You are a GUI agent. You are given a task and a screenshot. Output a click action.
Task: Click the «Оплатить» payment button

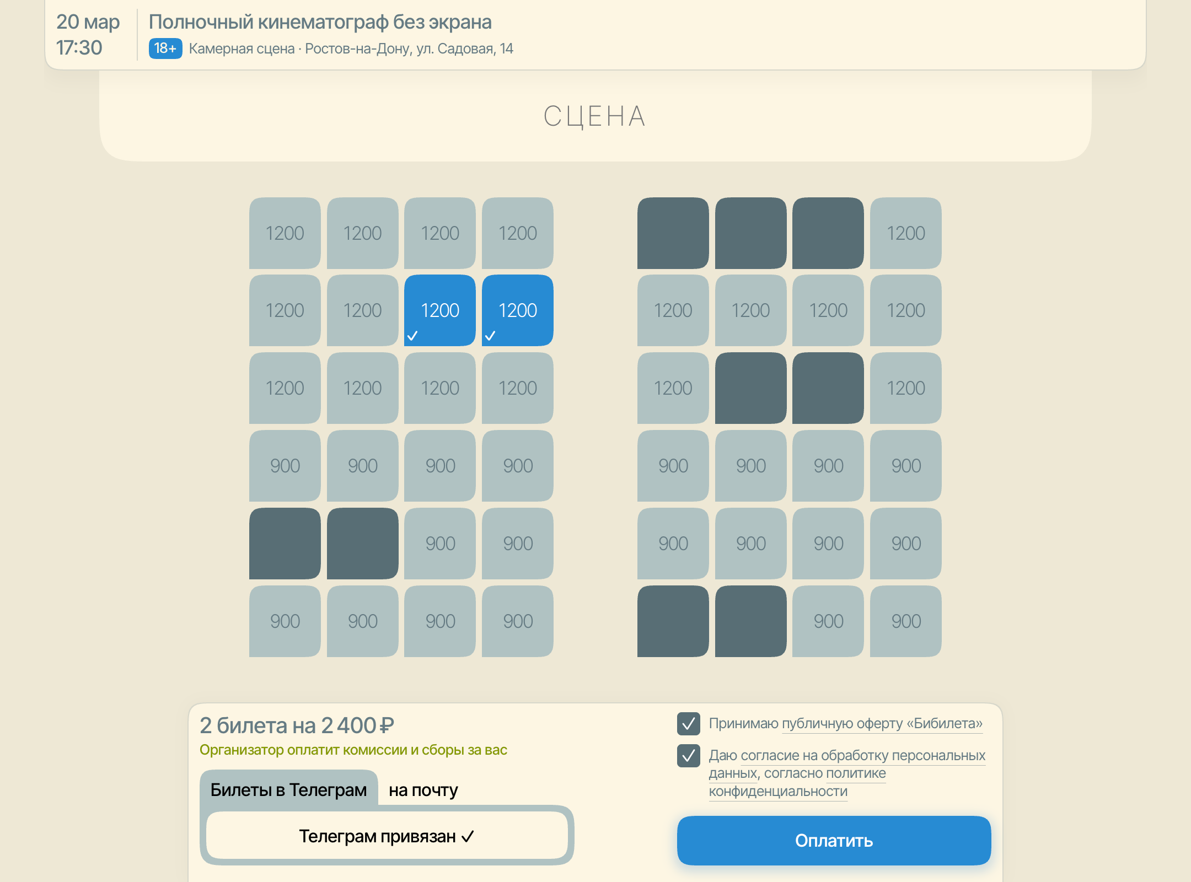click(x=834, y=840)
